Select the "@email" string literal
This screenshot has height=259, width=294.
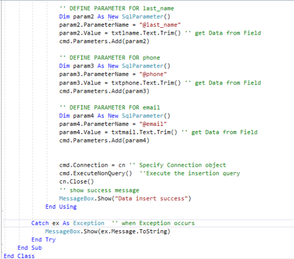153,124
